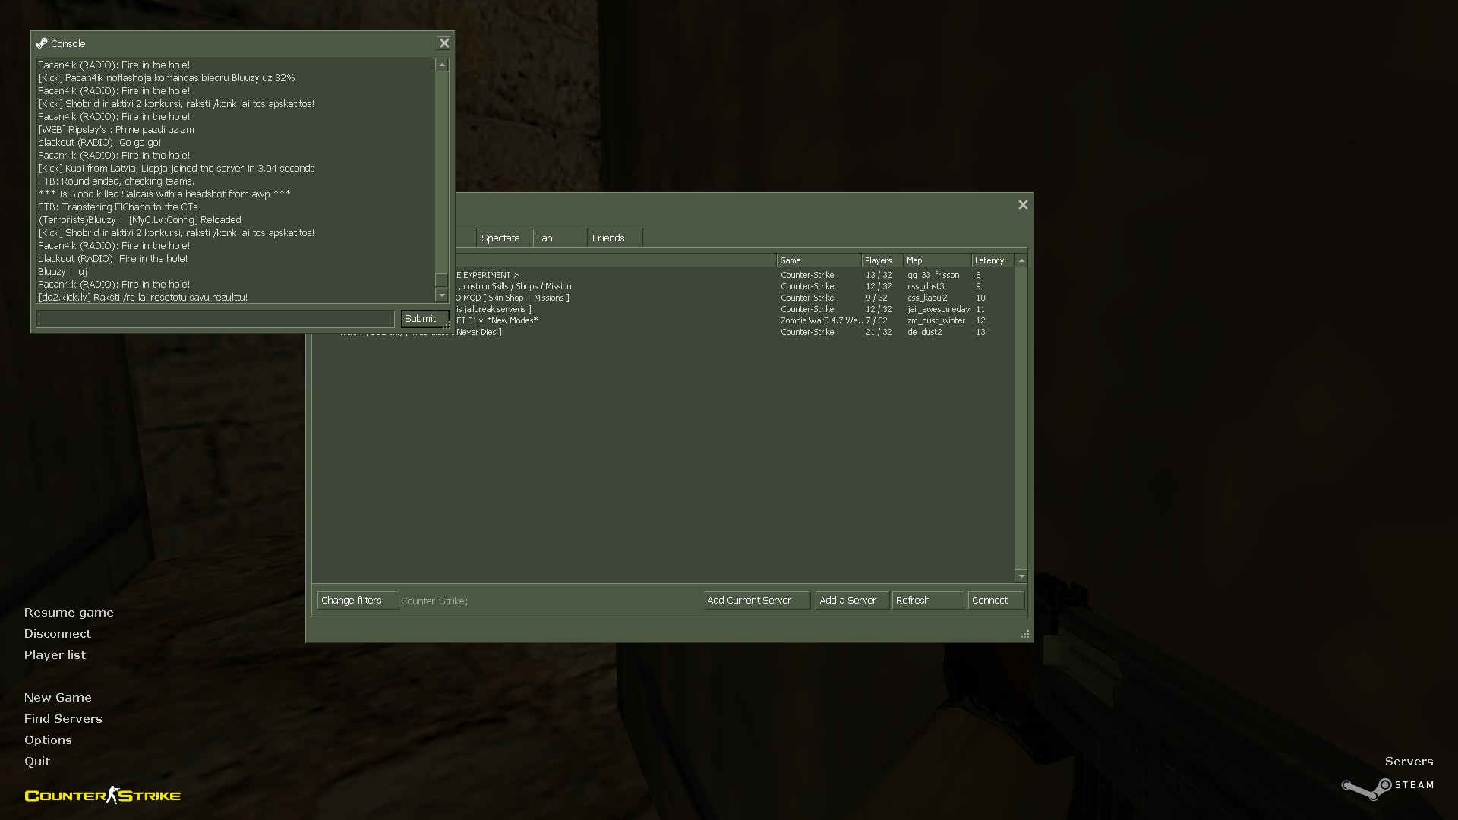Click Disconnect in main menu

click(x=57, y=634)
